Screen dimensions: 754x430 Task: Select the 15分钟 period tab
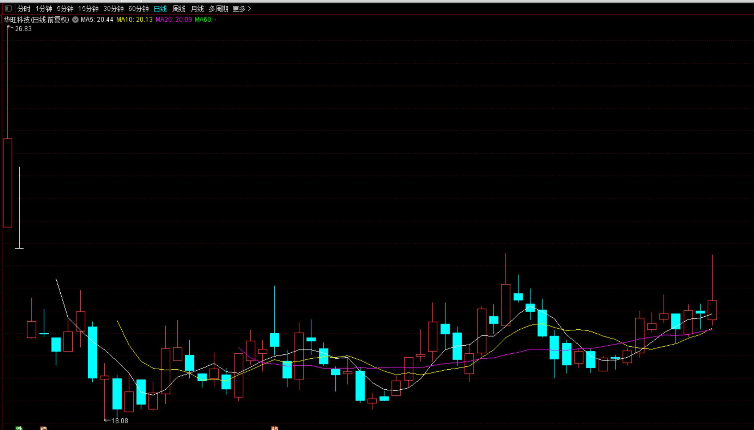[x=88, y=9]
